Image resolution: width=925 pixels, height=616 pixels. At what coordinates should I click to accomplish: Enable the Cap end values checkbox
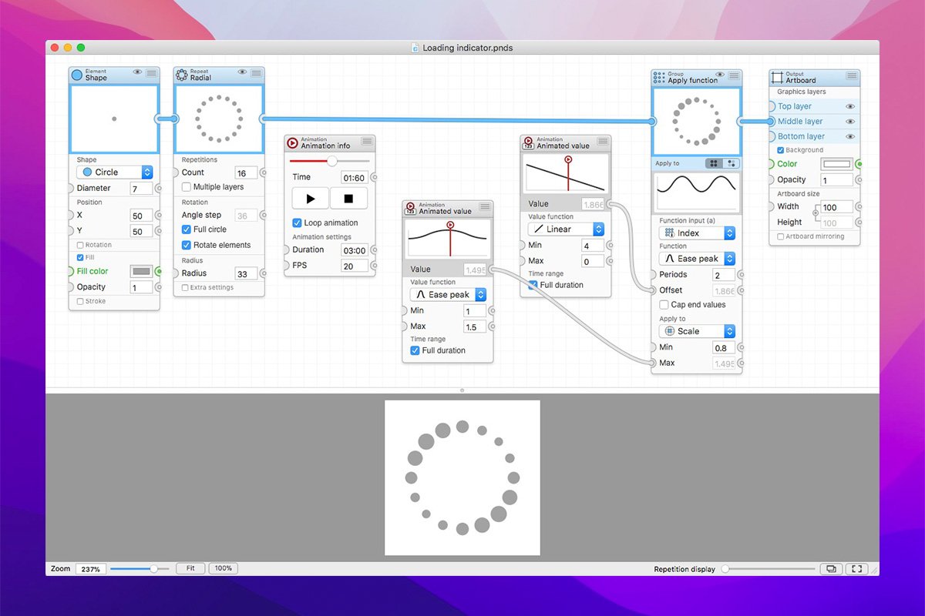pos(664,305)
